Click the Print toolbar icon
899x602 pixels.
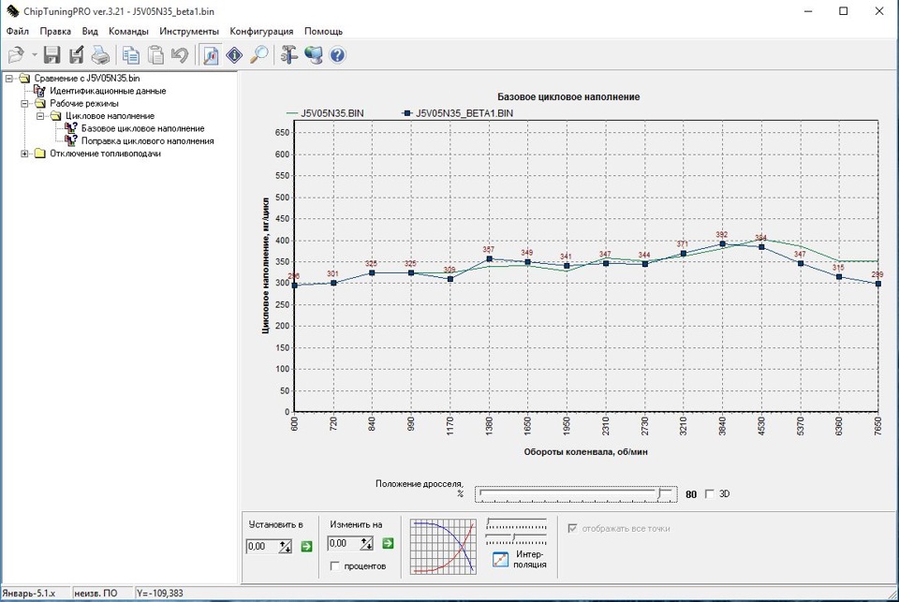click(100, 55)
